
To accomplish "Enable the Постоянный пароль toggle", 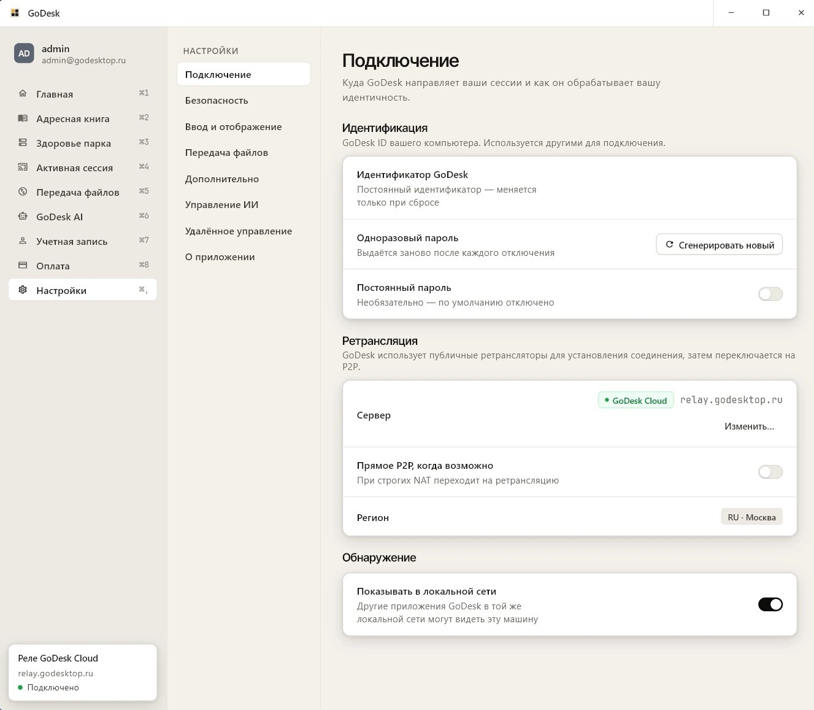I will point(770,294).
